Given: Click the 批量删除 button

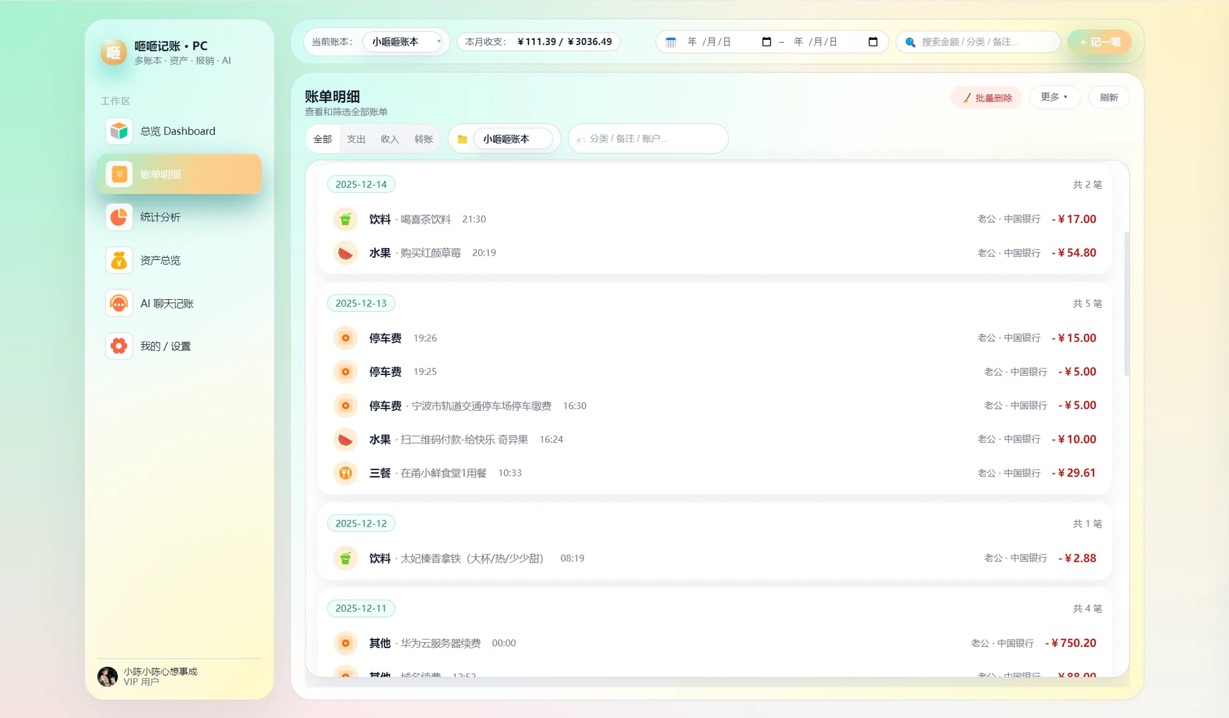Looking at the screenshot, I should pos(986,97).
